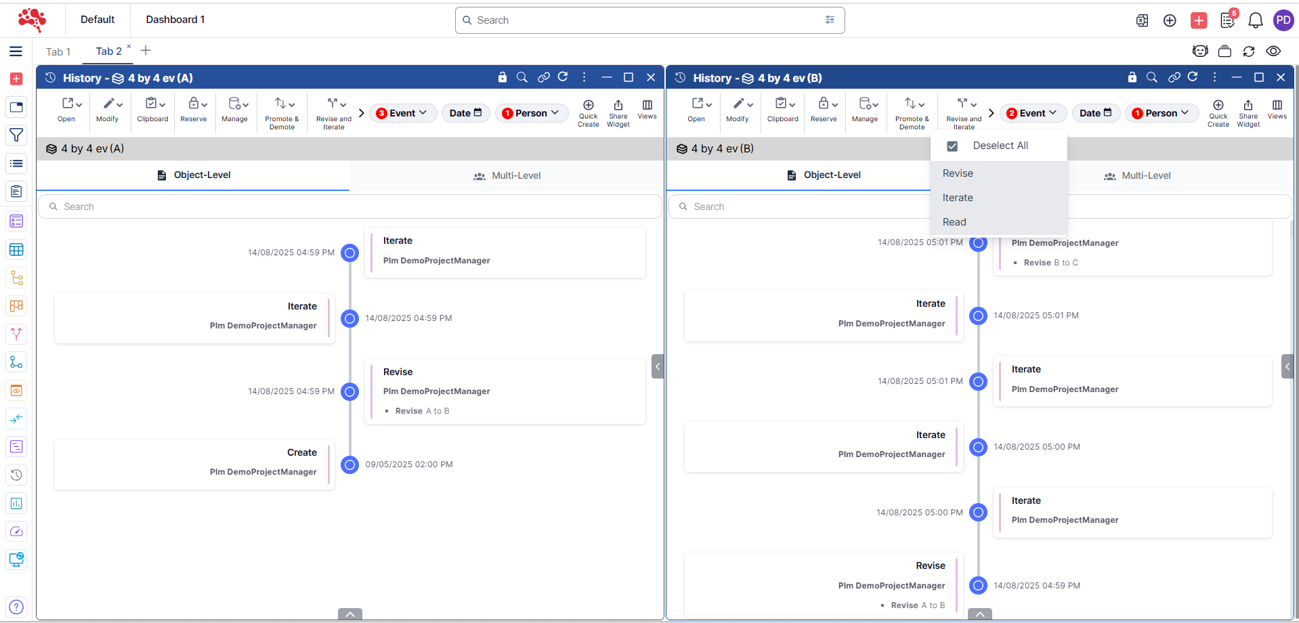Switch to Multi-Level tab in panel A
Viewport: 1299px width, 623px height.
click(x=507, y=175)
